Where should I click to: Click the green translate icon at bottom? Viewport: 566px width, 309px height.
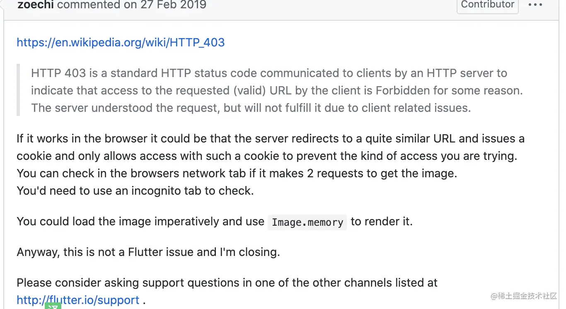coord(53,306)
